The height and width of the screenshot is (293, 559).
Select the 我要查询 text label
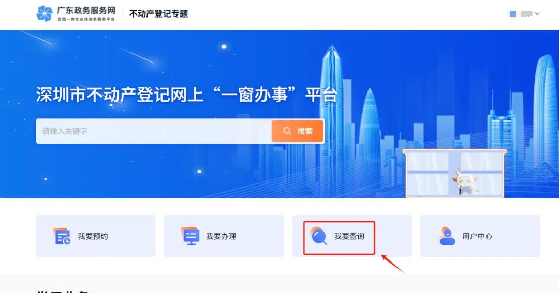tap(349, 236)
